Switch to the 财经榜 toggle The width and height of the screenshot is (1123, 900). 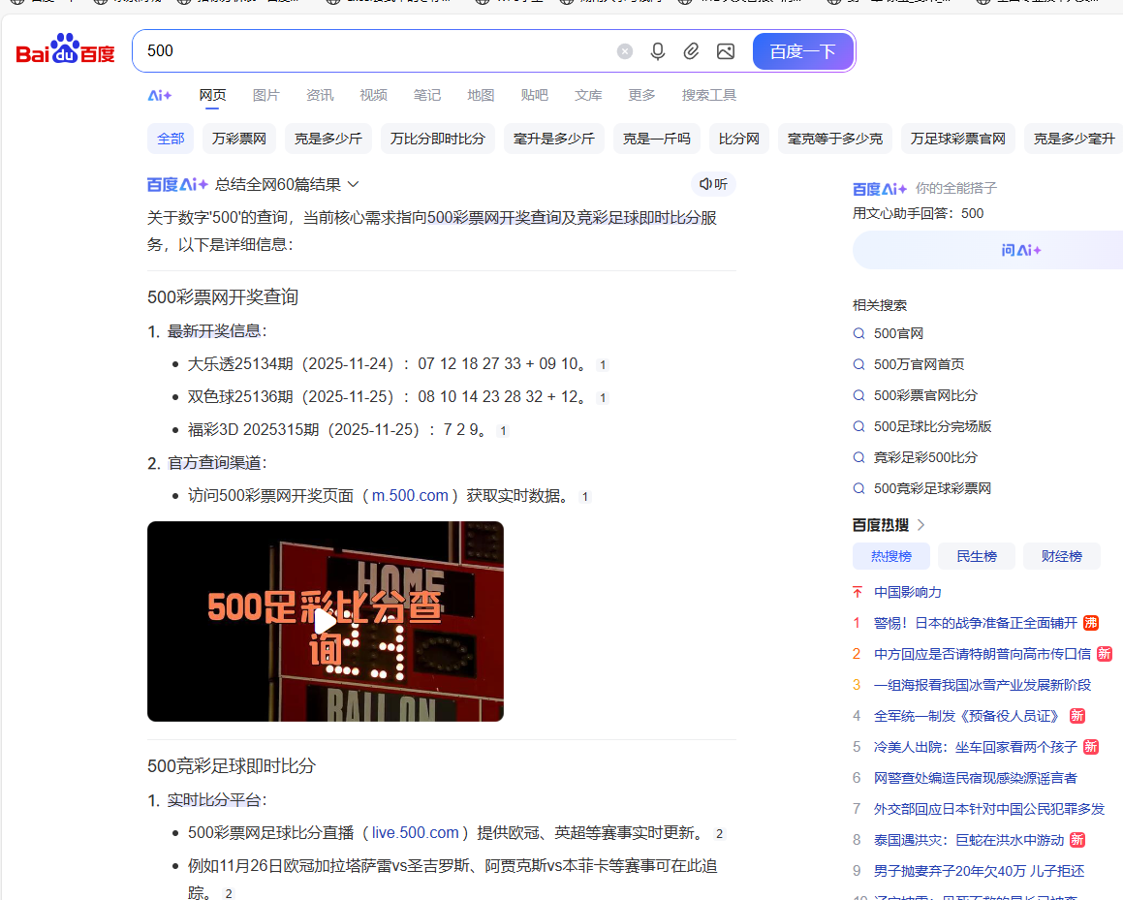[x=1061, y=555]
